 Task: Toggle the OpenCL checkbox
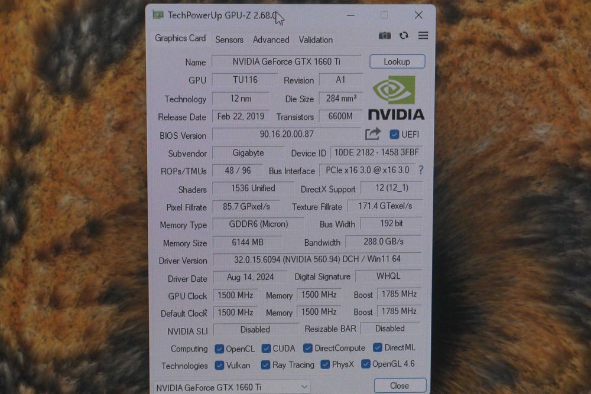point(219,349)
